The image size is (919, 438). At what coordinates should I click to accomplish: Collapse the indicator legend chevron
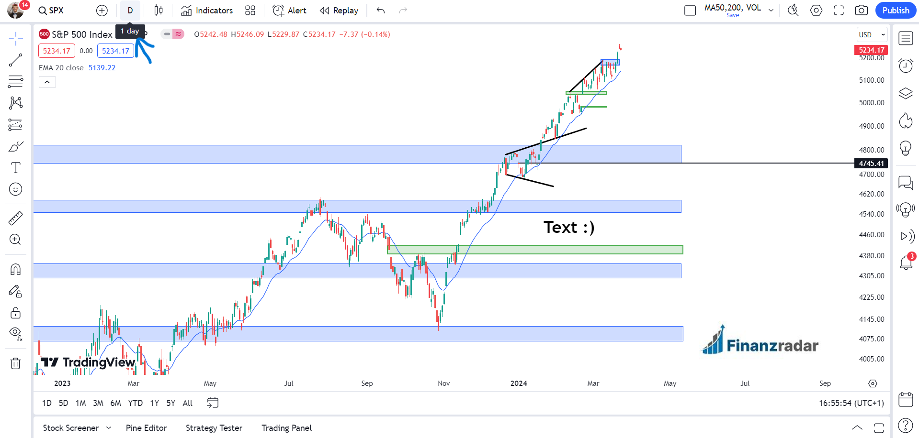(x=47, y=82)
